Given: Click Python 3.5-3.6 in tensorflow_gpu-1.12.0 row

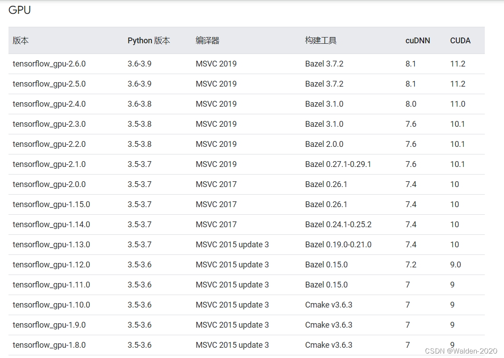Looking at the screenshot, I should click(x=139, y=265).
